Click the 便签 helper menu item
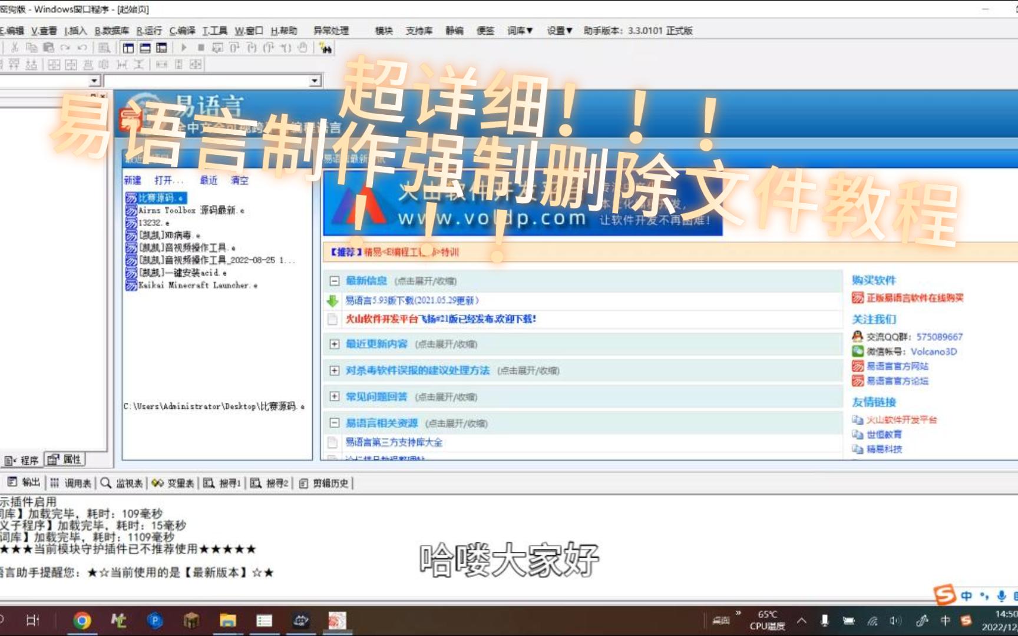The width and height of the screenshot is (1018, 636). pyautogui.click(x=485, y=31)
